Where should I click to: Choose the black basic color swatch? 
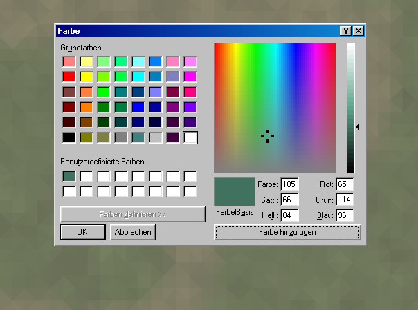(x=69, y=137)
